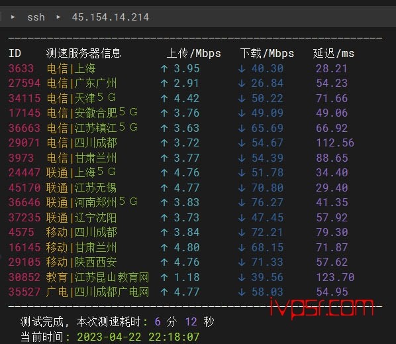Click upload value 4.80 for 移动 甘肃兰州
The image size is (396, 344).
(187, 247)
